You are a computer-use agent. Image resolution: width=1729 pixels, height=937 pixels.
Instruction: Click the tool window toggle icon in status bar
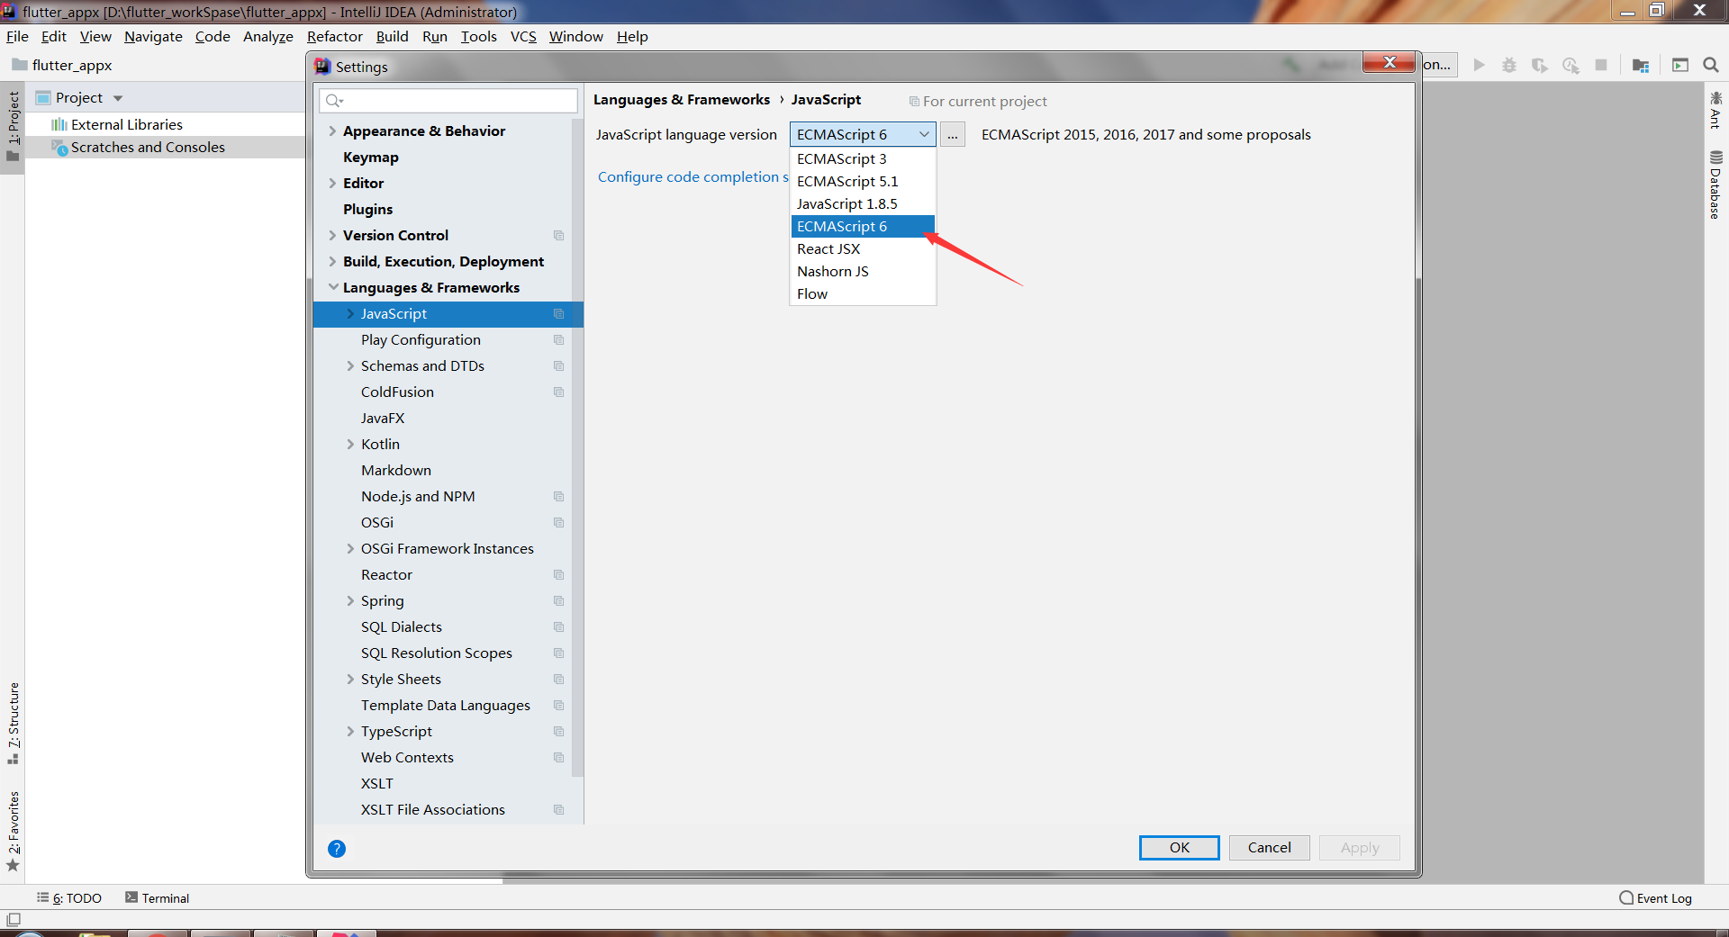point(13,919)
